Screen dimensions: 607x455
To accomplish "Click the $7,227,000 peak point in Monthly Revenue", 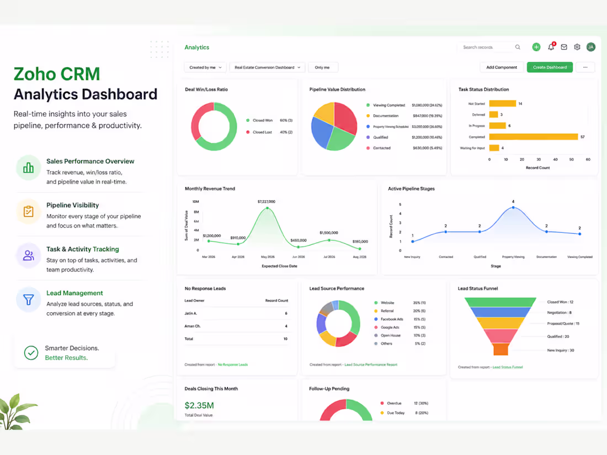I will (x=267, y=208).
